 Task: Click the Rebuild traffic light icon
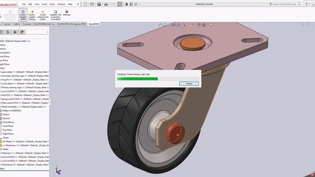click(126, 4)
